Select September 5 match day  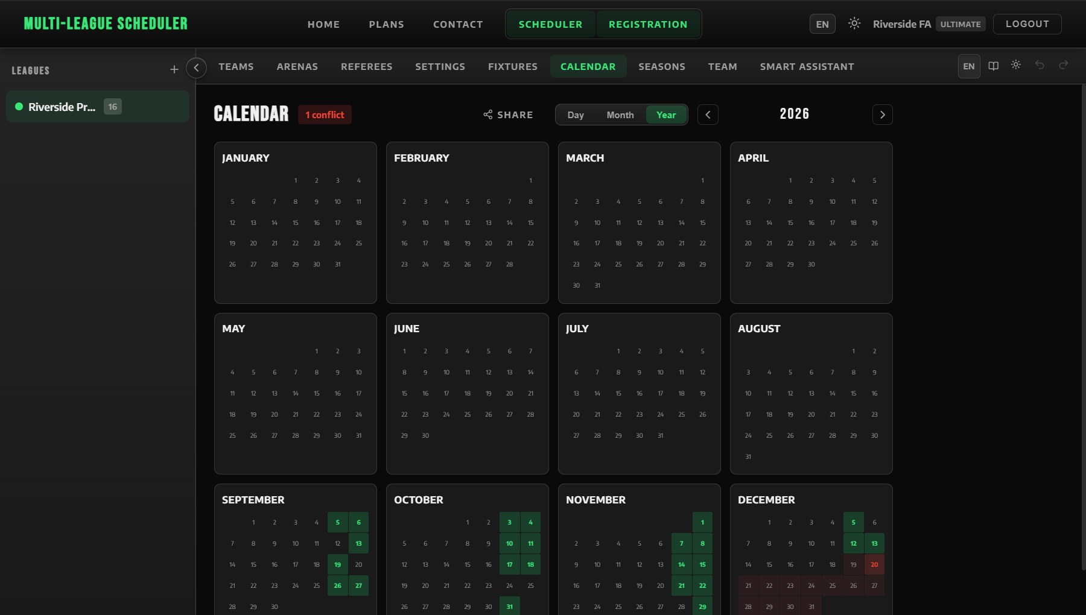pyautogui.click(x=337, y=522)
